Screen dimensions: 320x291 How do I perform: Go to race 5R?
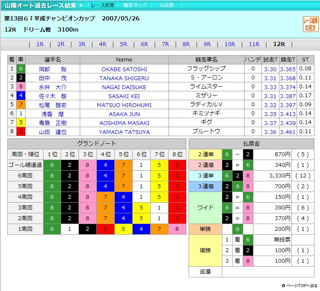124,44
